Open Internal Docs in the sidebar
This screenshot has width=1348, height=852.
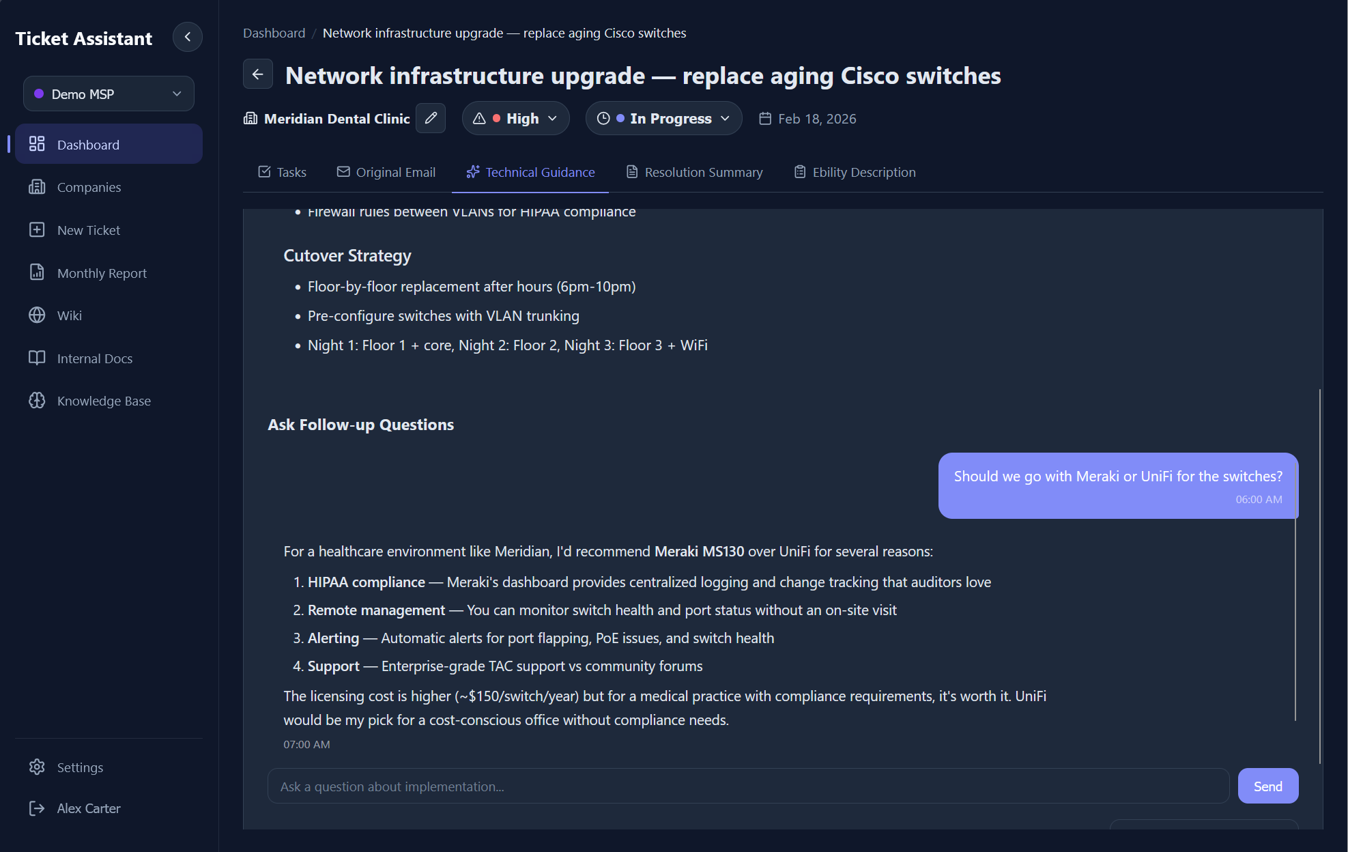point(94,358)
